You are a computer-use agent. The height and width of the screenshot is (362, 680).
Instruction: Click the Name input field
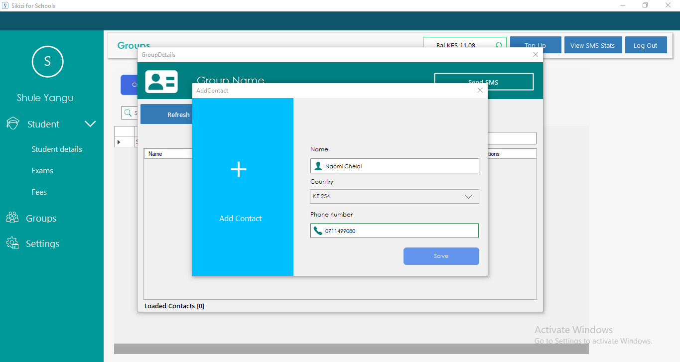tap(395, 166)
